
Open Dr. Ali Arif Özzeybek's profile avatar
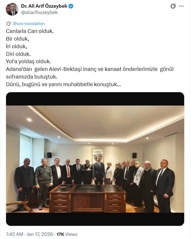click(x=12, y=9)
